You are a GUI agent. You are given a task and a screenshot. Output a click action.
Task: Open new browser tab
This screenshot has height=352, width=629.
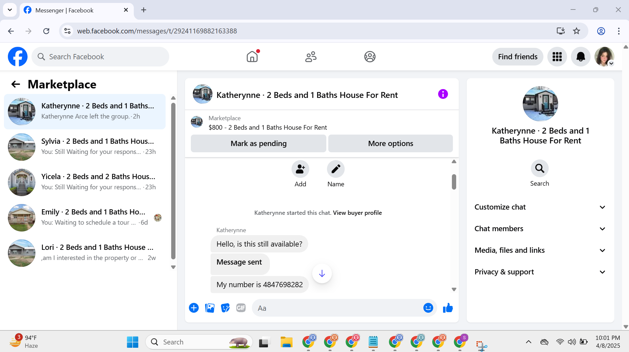(144, 10)
